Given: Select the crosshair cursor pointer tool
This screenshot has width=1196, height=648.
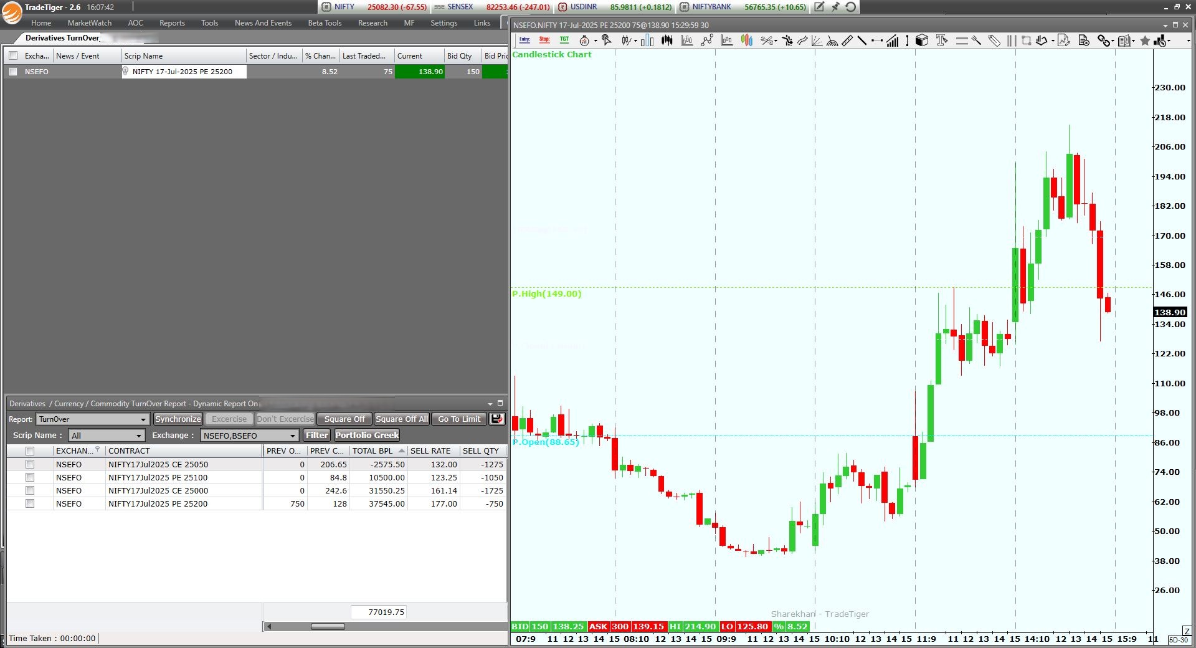Looking at the screenshot, I should 606,40.
